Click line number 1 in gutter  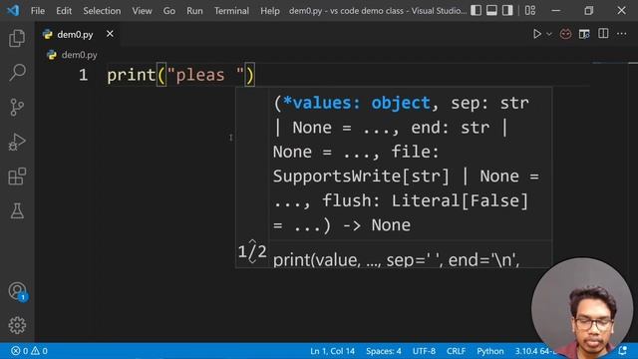84,75
